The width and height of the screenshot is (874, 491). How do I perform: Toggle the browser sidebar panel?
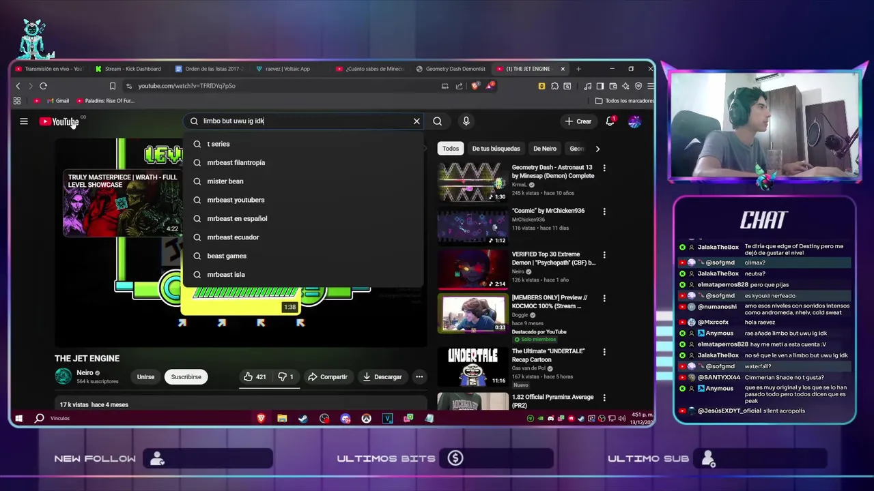(x=600, y=86)
